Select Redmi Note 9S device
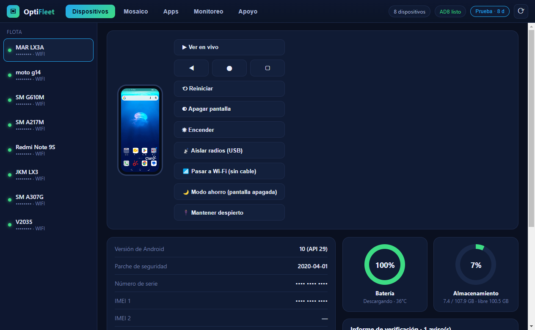Screen dimensions: 535x330 pyautogui.click(x=48, y=150)
